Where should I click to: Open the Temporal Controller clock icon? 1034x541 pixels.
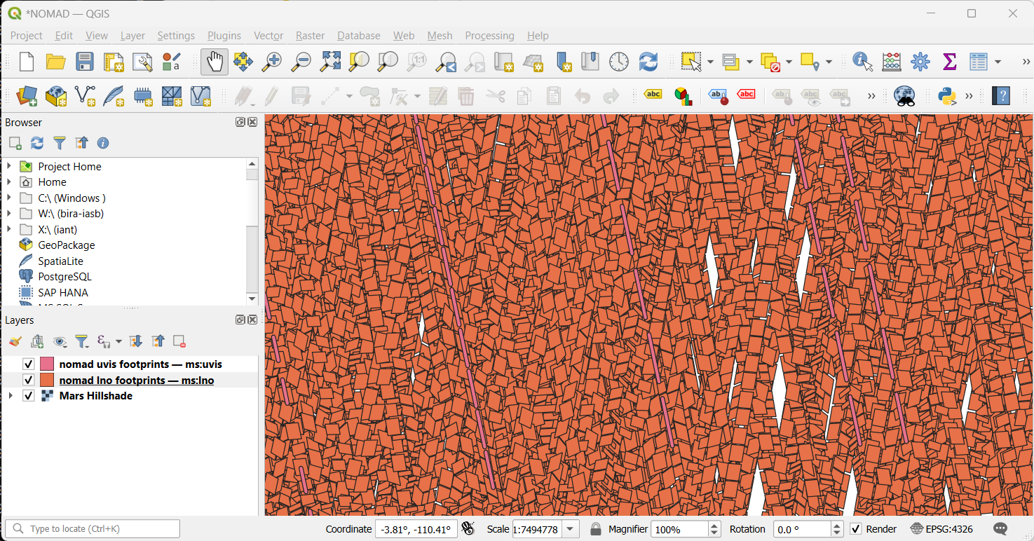pos(619,62)
